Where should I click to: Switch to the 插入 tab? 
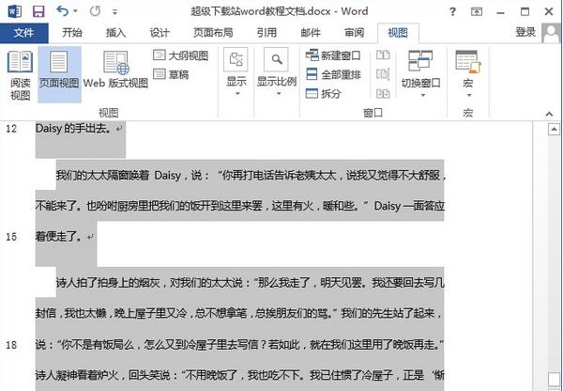(x=115, y=33)
